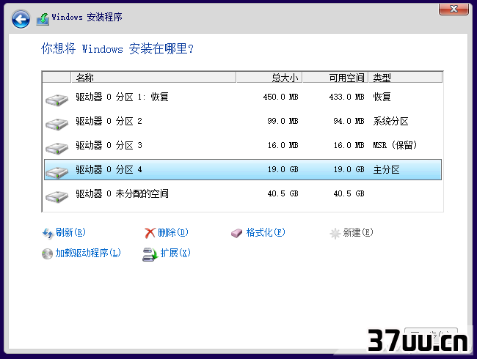Image resolution: width=477 pixels, height=359 pixels.
Task: Sort by the 名称 column header
Action: [x=153, y=78]
